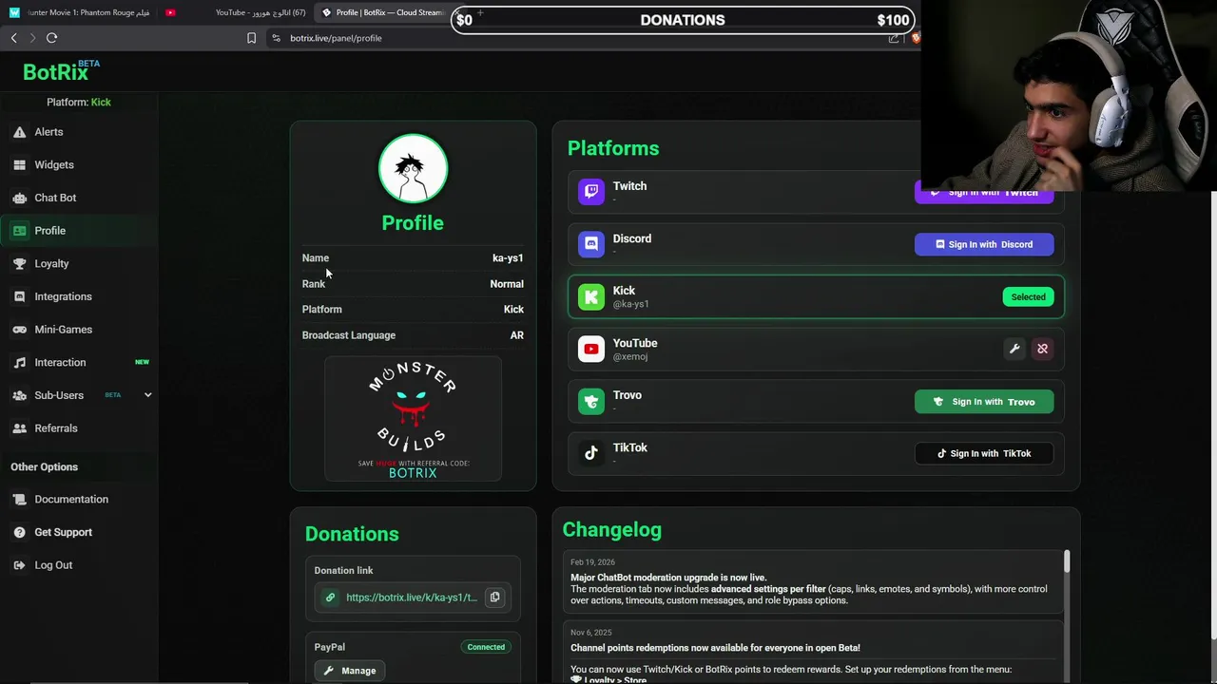Open the Profile sidebar item
This screenshot has width=1217, height=684.
point(80,231)
